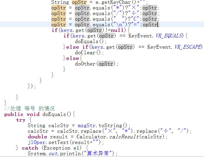This screenshot has width=204, height=157.
Task: Click the Calculator class name
Action: tap(91, 137)
